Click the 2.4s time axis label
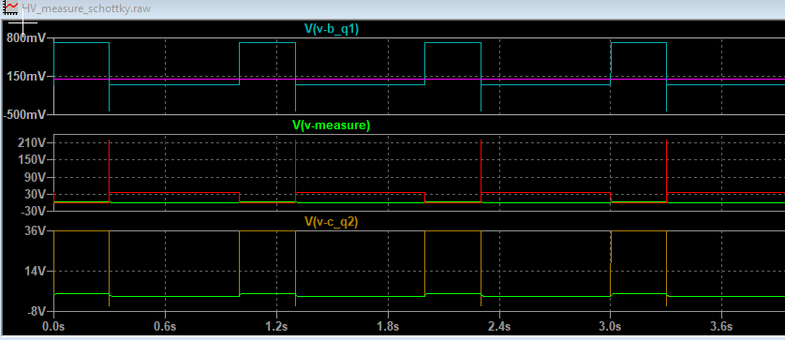This screenshot has width=785, height=340. point(499,327)
